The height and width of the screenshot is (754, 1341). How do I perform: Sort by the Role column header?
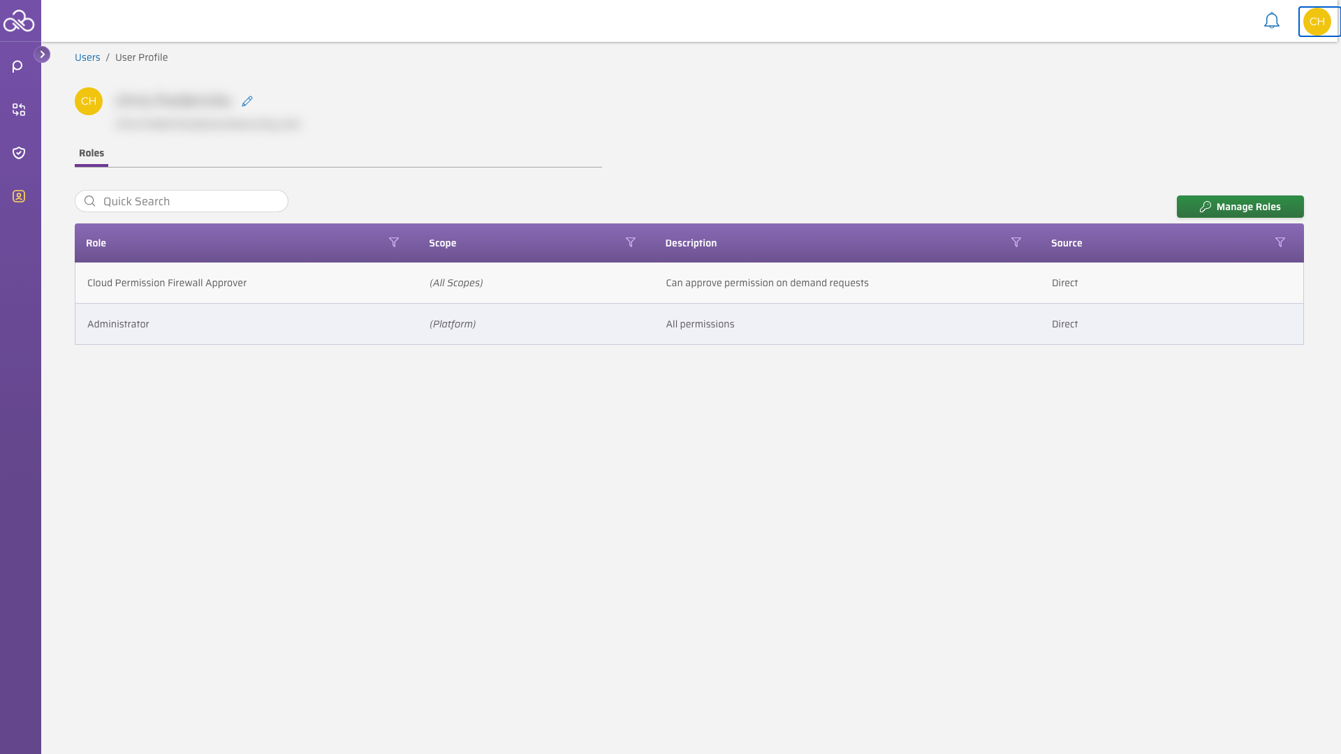[x=96, y=243]
